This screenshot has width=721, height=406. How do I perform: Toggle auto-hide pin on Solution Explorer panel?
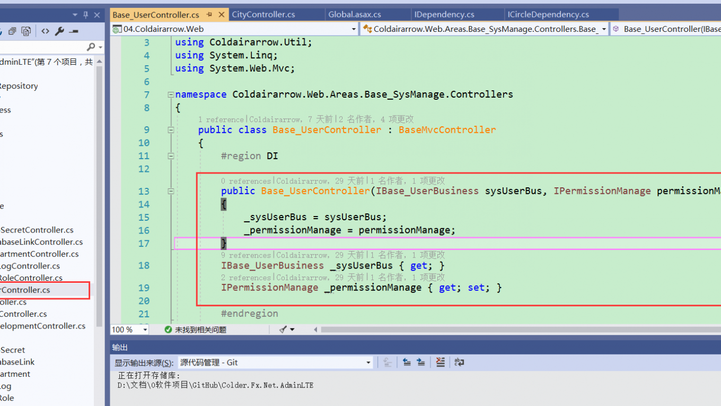(86, 15)
